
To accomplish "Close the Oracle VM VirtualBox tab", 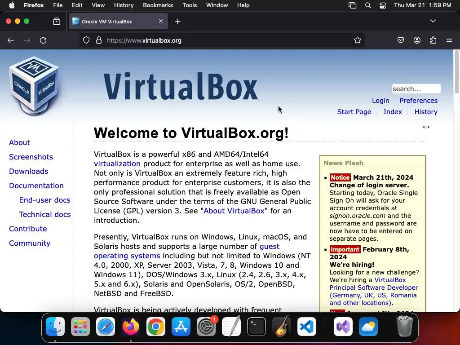I will click(x=161, y=21).
